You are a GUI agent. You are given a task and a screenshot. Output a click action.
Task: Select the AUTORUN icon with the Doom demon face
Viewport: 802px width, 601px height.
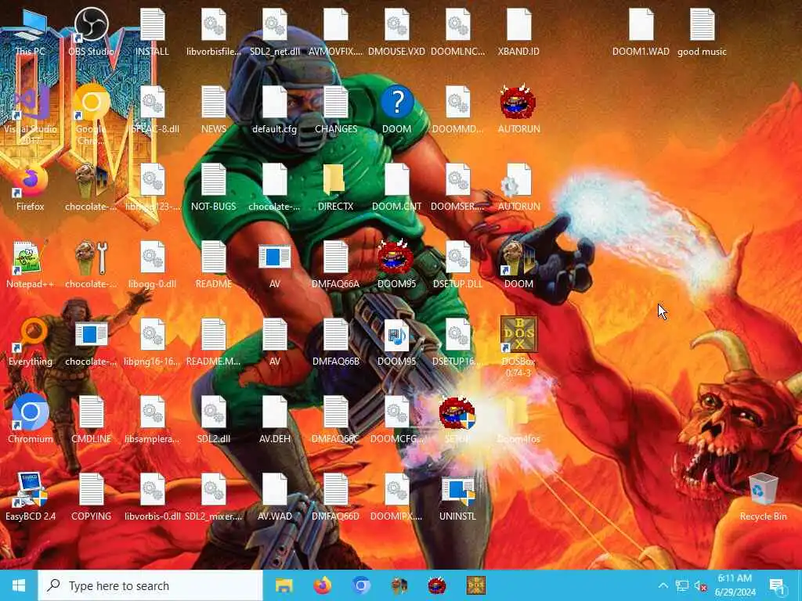click(518, 110)
